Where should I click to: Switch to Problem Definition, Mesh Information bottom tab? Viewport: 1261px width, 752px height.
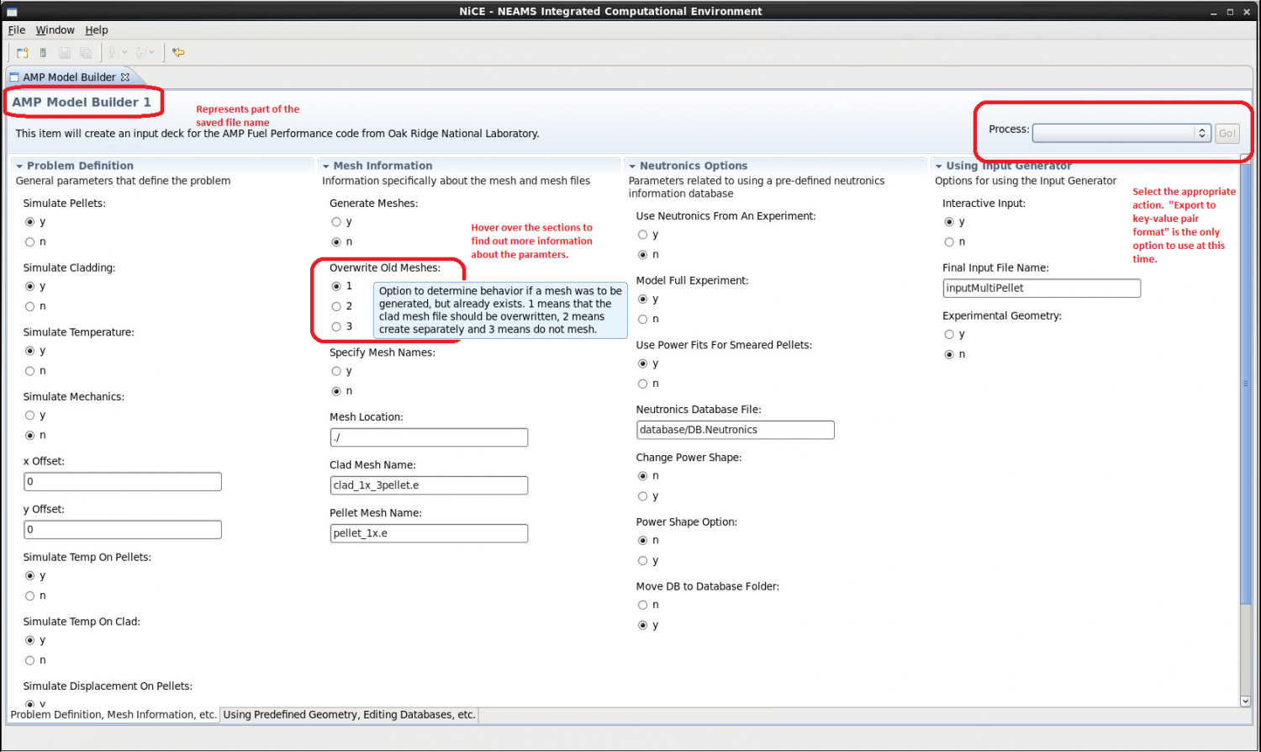113,715
